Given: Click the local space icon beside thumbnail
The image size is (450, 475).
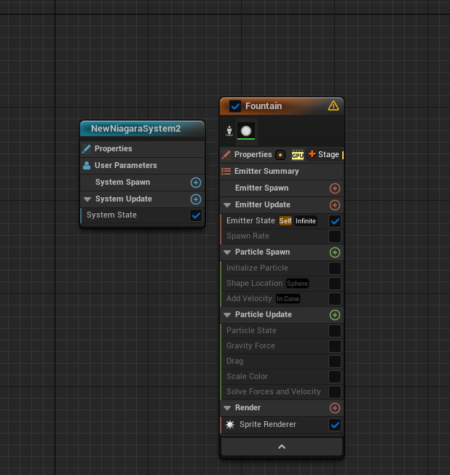Looking at the screenshot, I should click(229, 131).
